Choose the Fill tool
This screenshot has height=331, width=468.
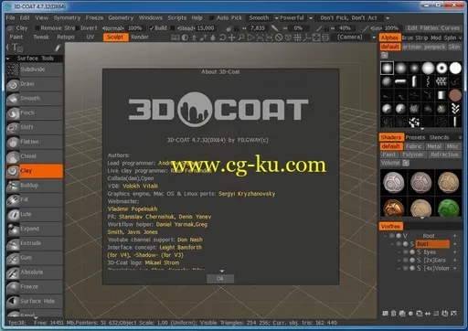pos(34,199)
